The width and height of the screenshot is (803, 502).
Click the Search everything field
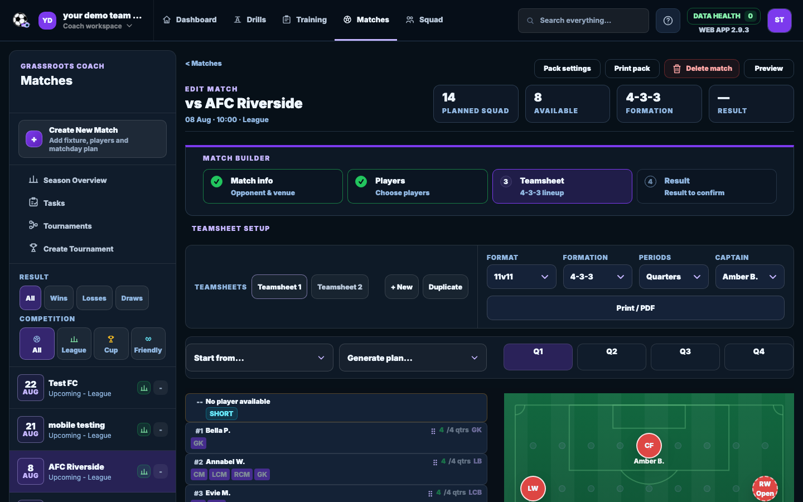pos(583,21)
